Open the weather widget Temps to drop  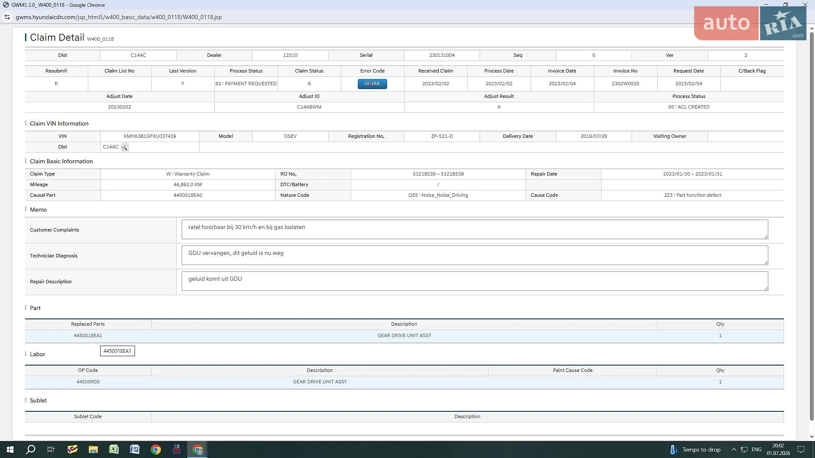pos(695,450)
